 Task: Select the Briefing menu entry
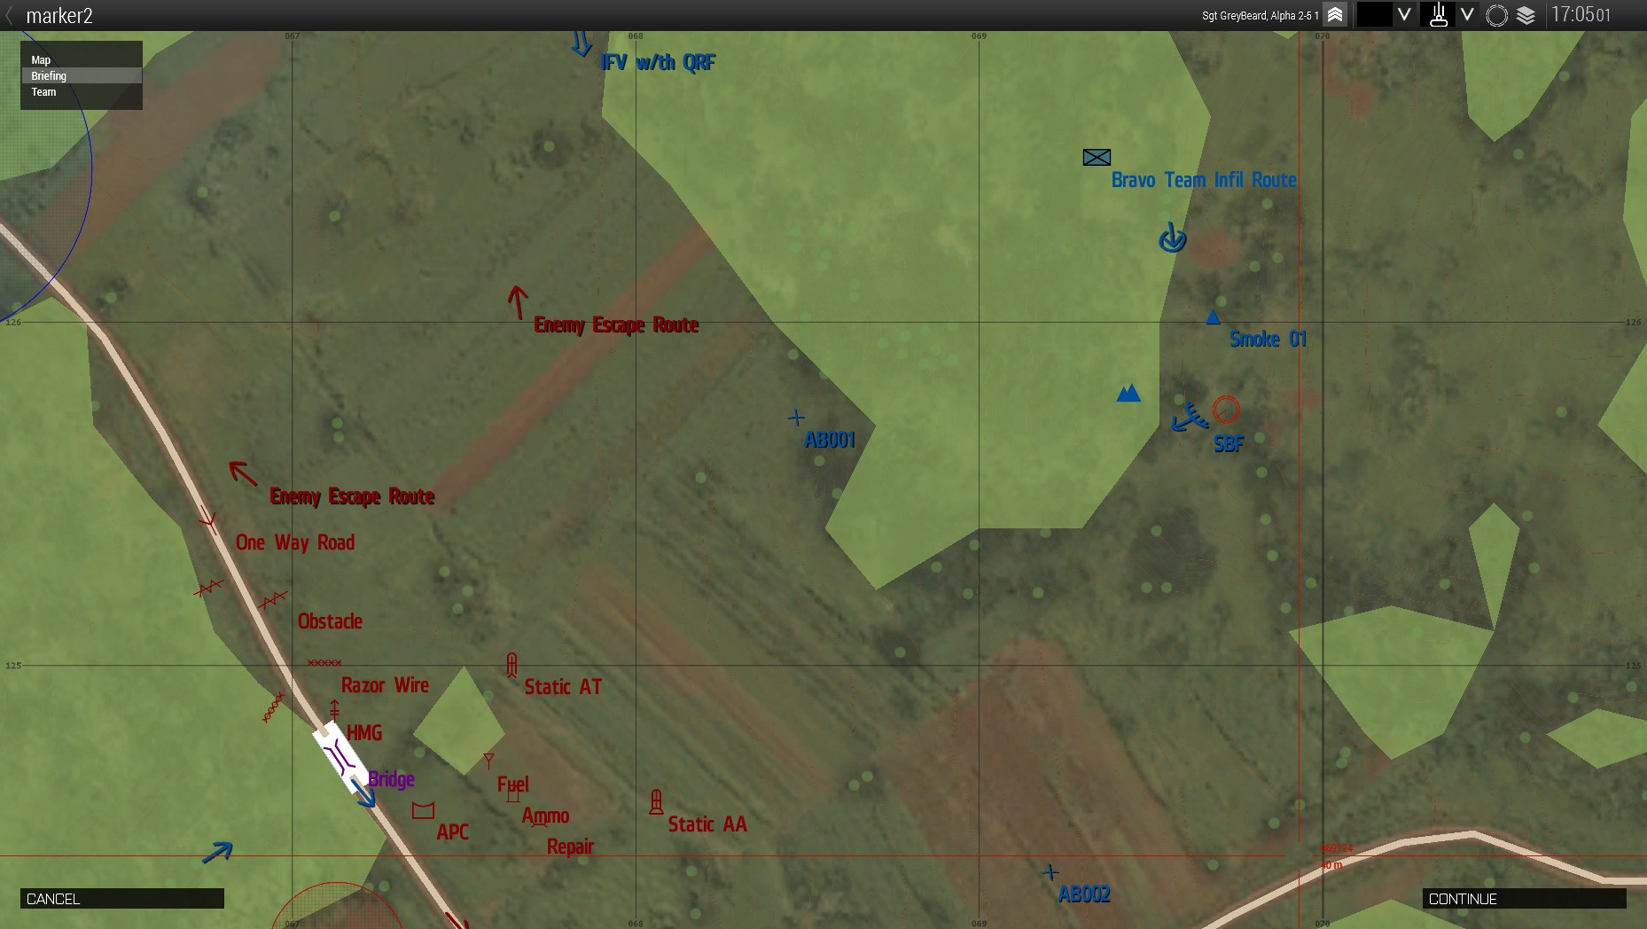(82, 76)
